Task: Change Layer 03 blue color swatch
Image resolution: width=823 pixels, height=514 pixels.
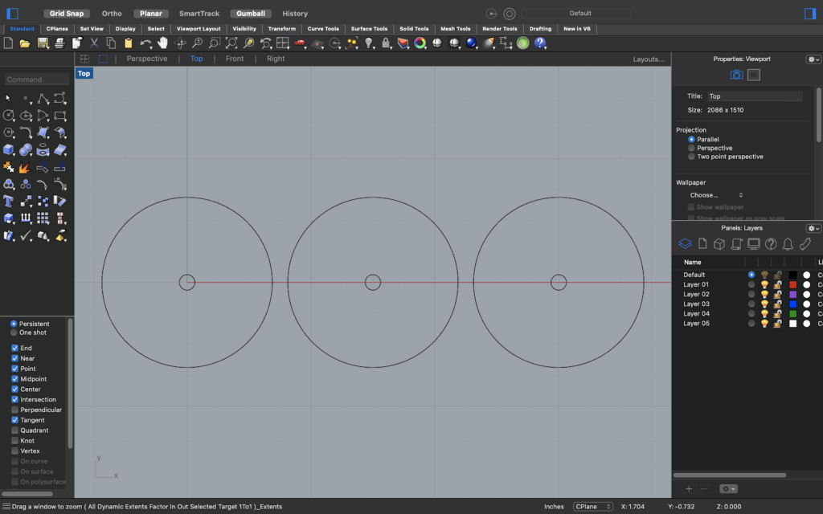Action: tap(792, 304)
